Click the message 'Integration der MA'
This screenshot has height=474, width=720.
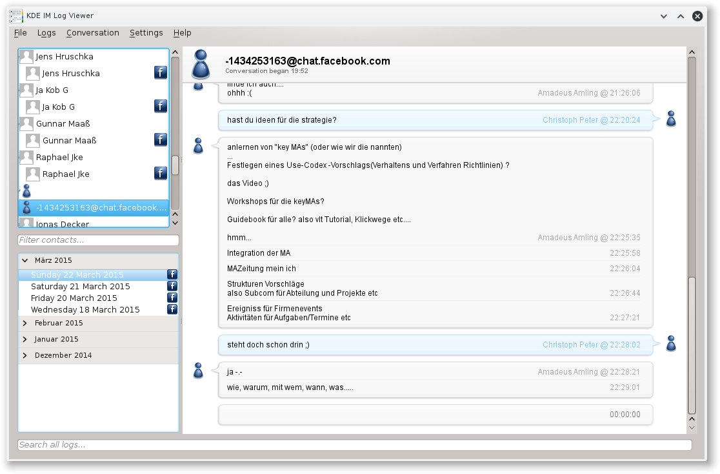coord(259,253)
